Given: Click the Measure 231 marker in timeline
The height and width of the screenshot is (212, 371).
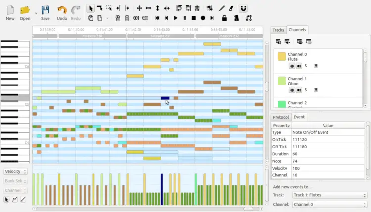Looking at the screenshot, I should (161, 36).
